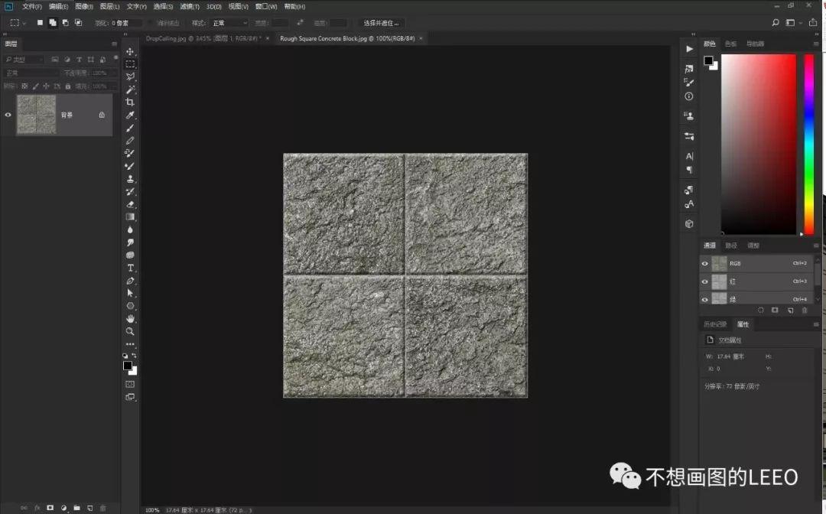
Task: Switch to the DropCeiling.jpg document tab
Action: tap(203, 38)
